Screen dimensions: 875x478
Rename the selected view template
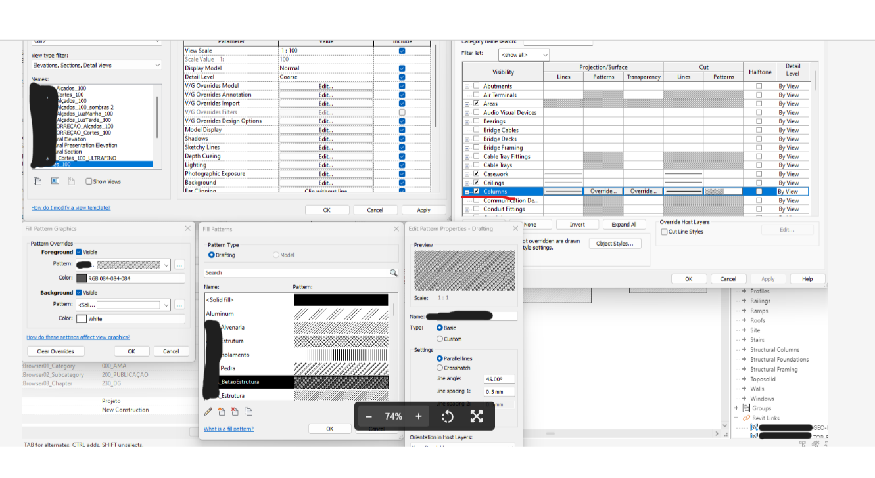[55, 181]
